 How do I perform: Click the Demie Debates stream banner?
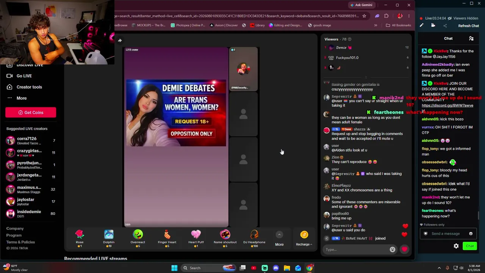click(x=176, y=113)
